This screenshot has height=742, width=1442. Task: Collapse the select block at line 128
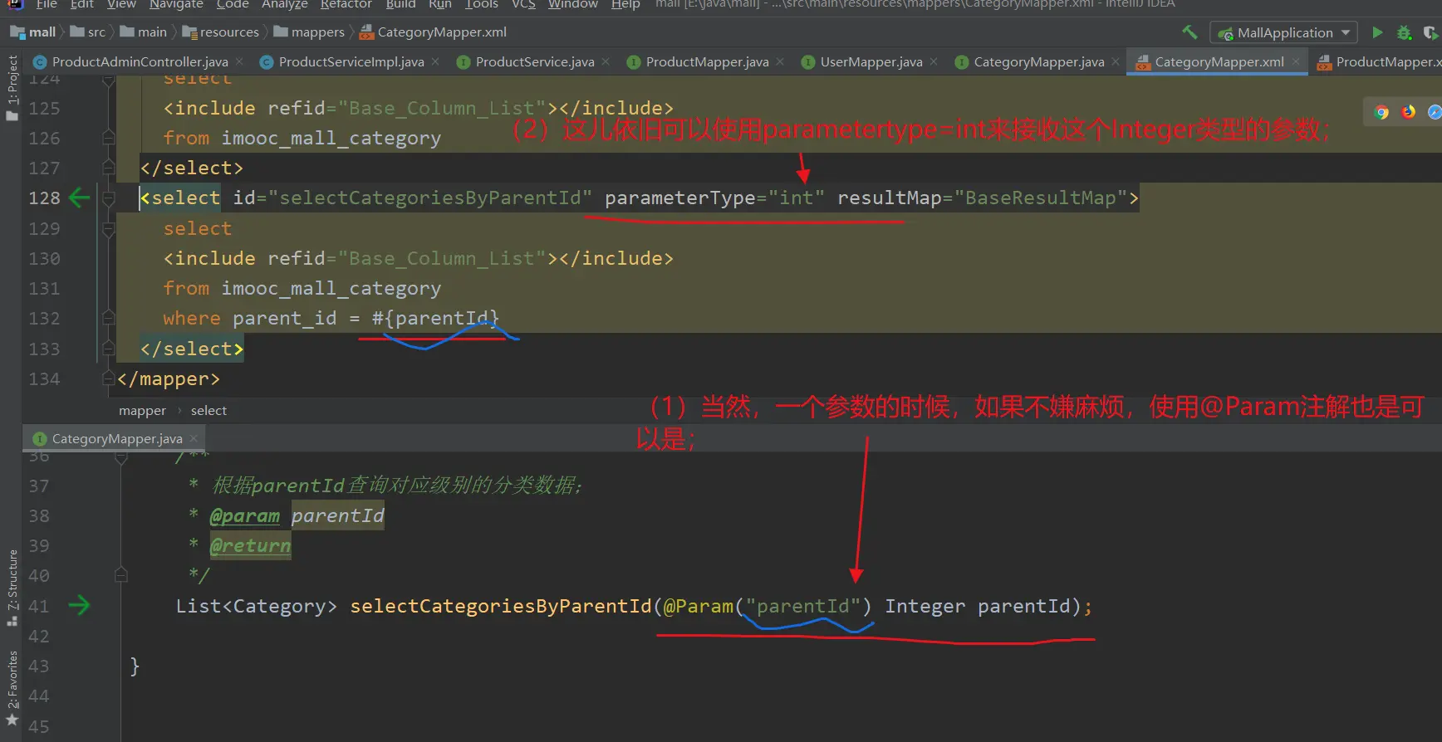pyautogui.click(x=108, y=198)
